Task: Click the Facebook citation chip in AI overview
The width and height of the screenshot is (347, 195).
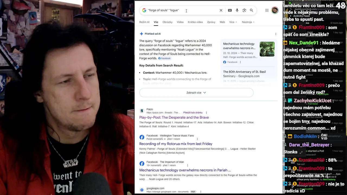Action: coord(165,58)
